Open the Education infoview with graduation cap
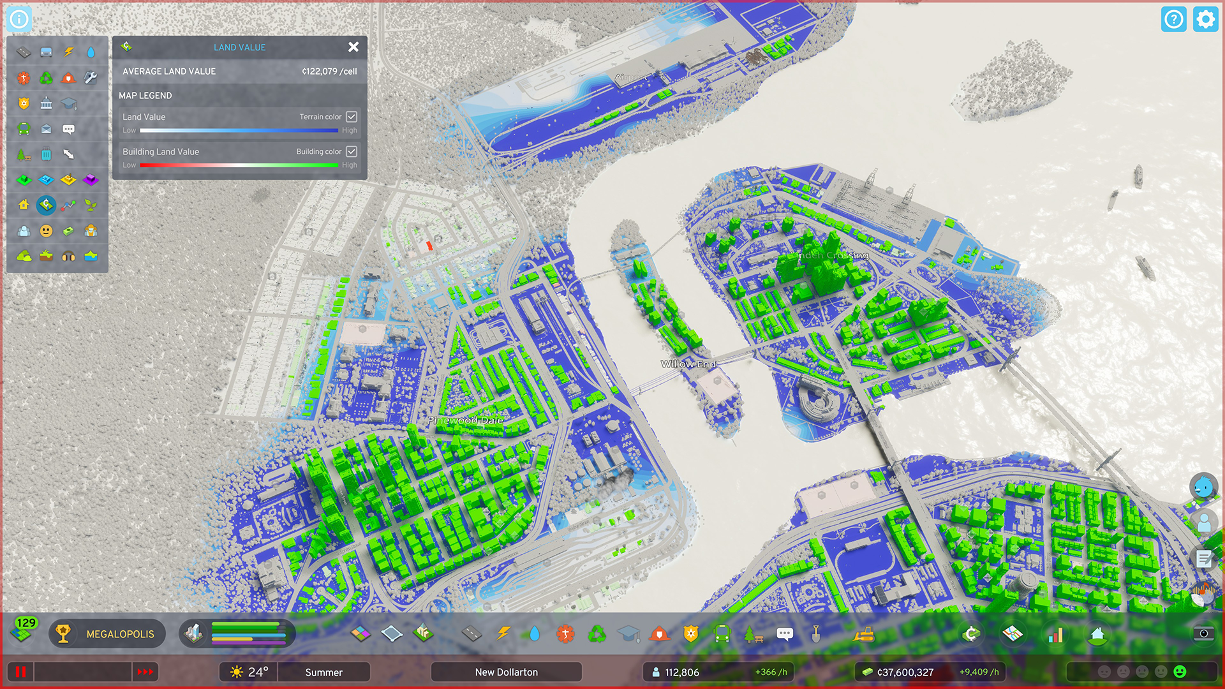 pos(68,103)
